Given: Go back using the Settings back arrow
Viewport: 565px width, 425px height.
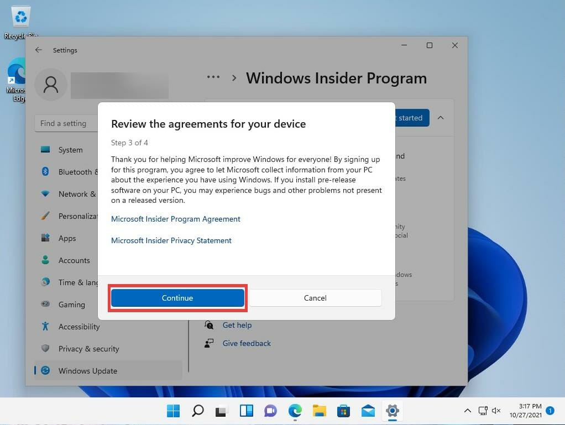Looking at the screenshot, I should 39,50.
